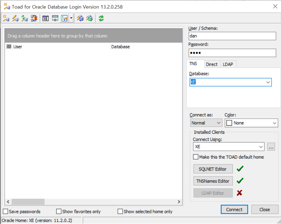The width and height of the screenshot is (281, 224).
Task: Click the group-by column header panel
Action: (93, 36)
